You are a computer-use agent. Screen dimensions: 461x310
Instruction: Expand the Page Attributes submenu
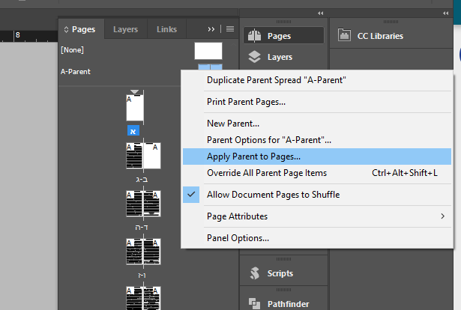click(316, 216)
